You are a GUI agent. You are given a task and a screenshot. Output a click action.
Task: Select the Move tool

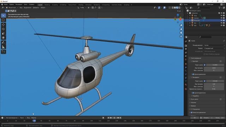click(x=3, y=25)
